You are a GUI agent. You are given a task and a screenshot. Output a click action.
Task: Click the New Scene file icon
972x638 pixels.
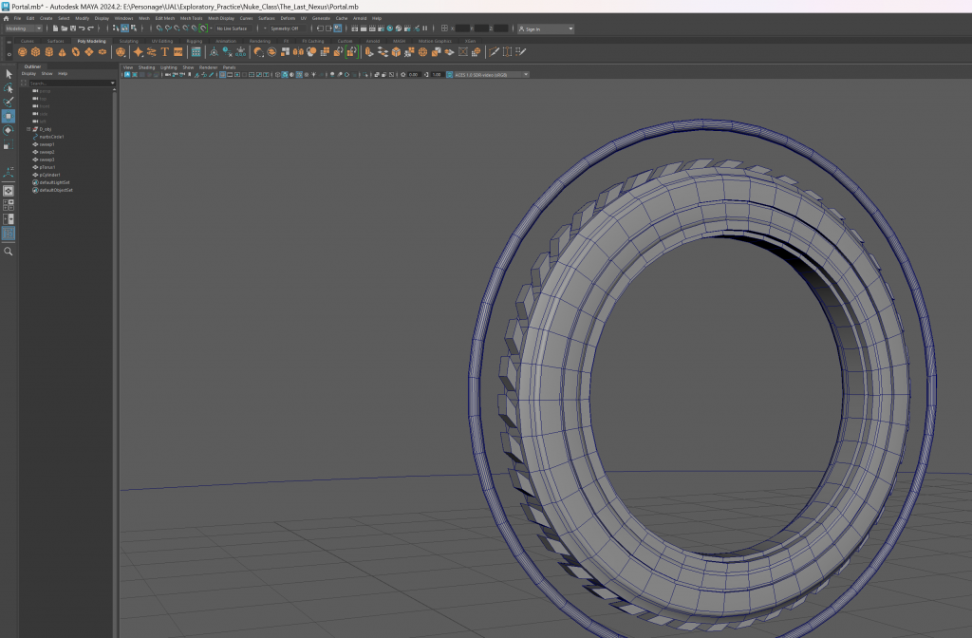[x=55, y=28]
